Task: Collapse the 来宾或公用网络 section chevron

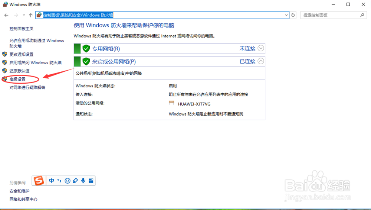Action: click(x=261, y=61)
